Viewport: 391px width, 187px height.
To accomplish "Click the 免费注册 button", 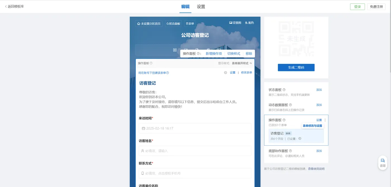I will coord(376,7).
